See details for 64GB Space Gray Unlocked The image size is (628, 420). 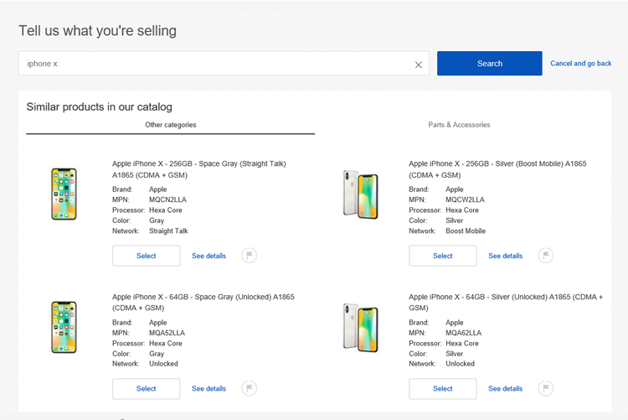208,388
